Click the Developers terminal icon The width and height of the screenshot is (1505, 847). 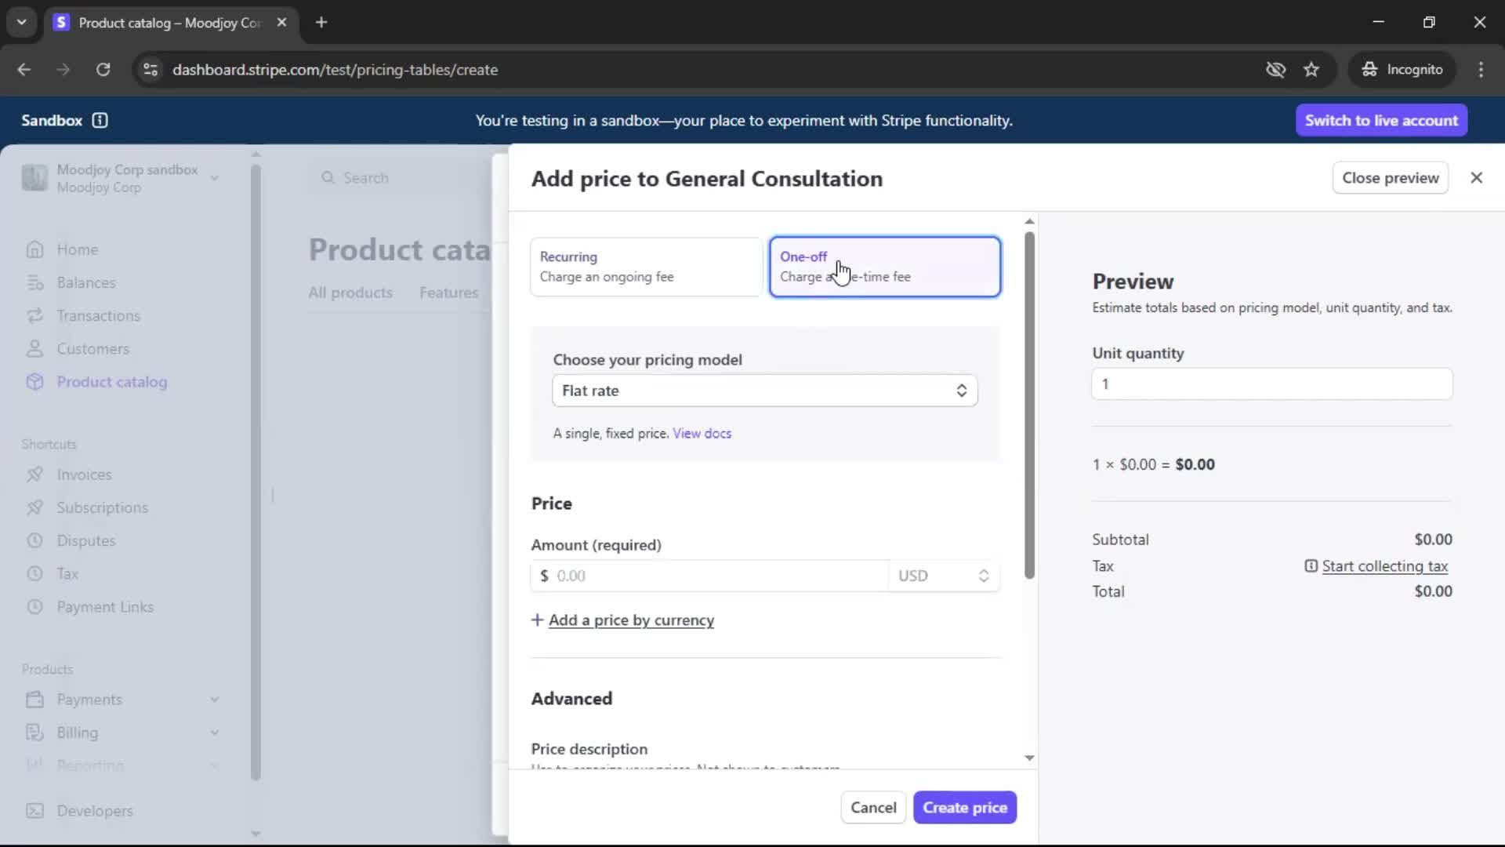(34, 811)
